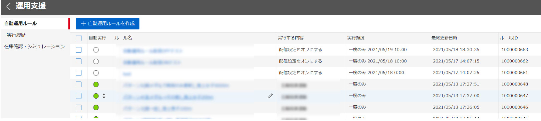Toggle auto-run circle for rule 1000000661
The height and width of the screenshot is (121, 541).
96,73
